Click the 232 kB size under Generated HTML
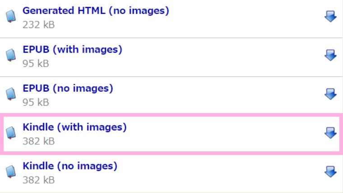Viewport: 343px width, 193px height. pos(38,25)
